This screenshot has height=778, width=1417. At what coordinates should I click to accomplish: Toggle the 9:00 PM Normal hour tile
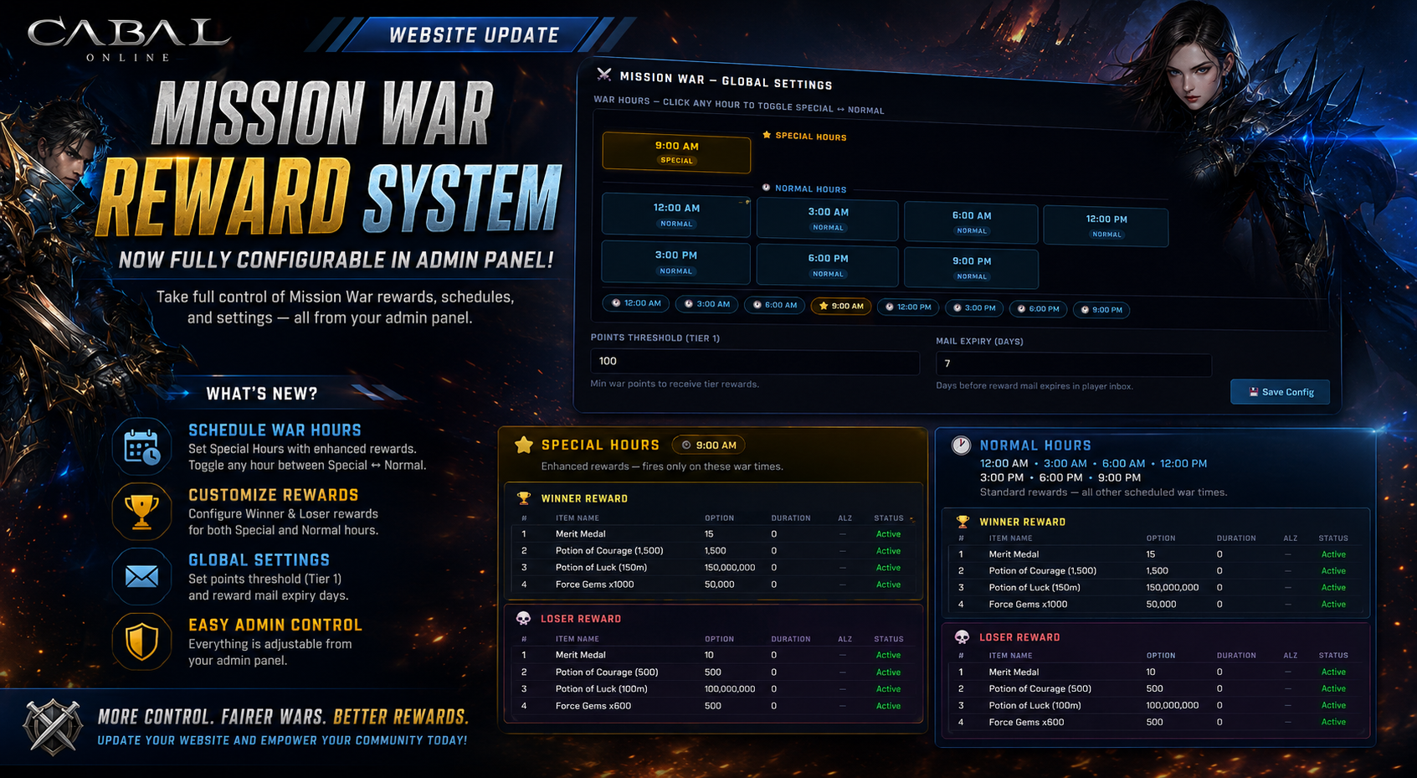click(971, 268)
